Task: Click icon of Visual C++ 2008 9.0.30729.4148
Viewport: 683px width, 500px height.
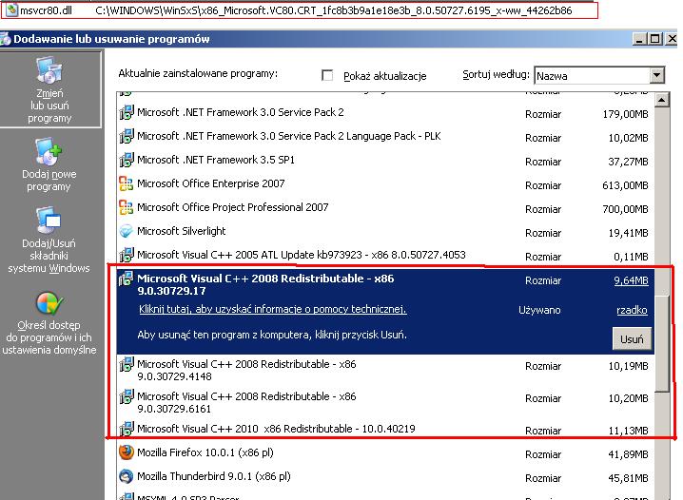Action: click(x=126, y=364)
